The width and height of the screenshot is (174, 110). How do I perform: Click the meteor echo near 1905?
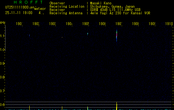pos(88,34)
